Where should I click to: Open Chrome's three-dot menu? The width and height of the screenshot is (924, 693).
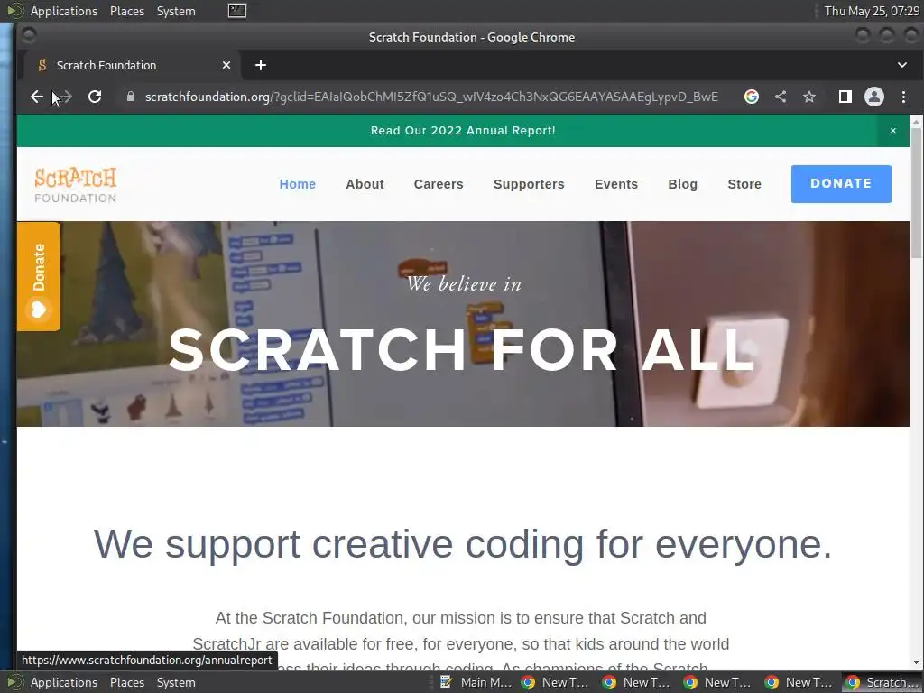point(903,97)
